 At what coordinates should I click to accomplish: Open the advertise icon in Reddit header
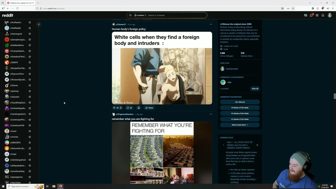point(306,15)
